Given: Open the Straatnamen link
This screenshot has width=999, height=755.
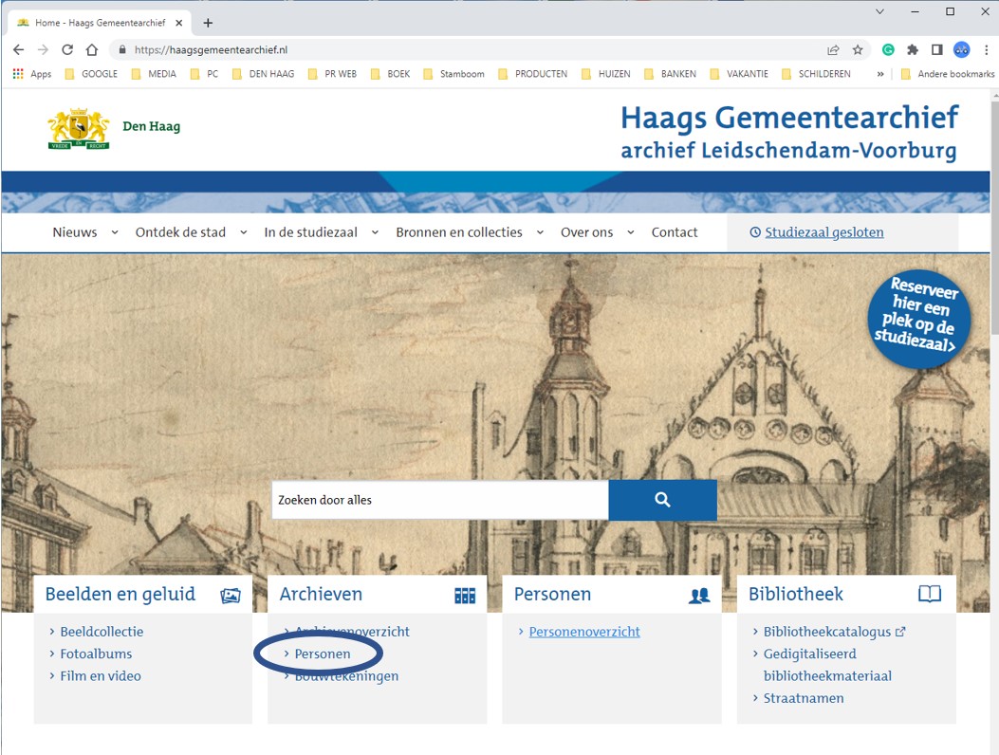Looking at the screenshot, I should point(804,698).
